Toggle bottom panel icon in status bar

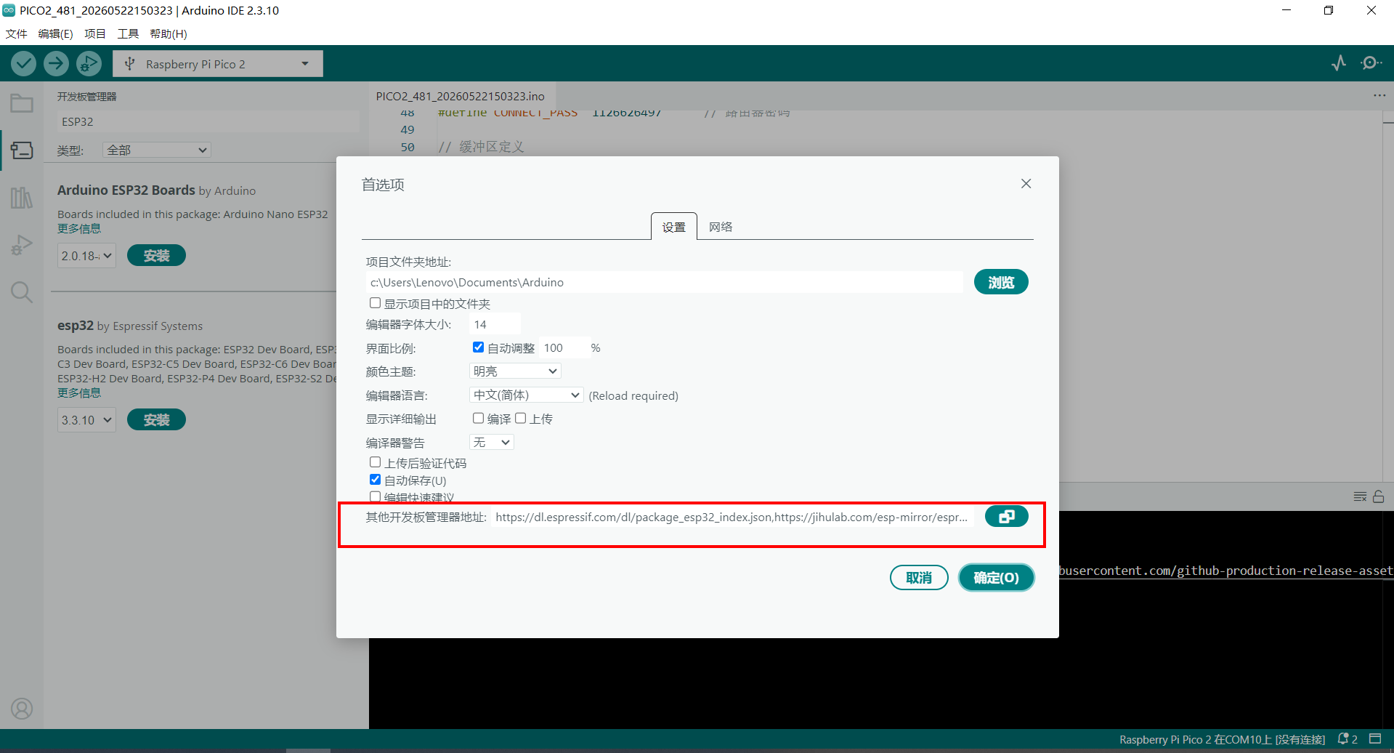tap(1375, 739)
